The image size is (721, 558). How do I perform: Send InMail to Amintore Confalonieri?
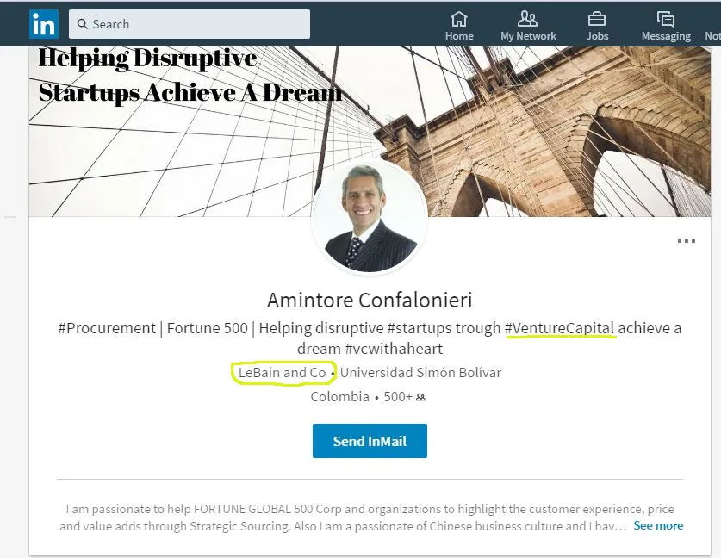click(x=370, y=441)
